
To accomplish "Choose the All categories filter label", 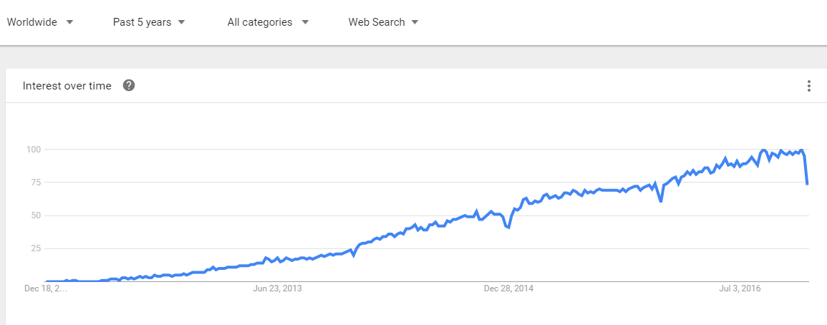I will tap(259, 22).
